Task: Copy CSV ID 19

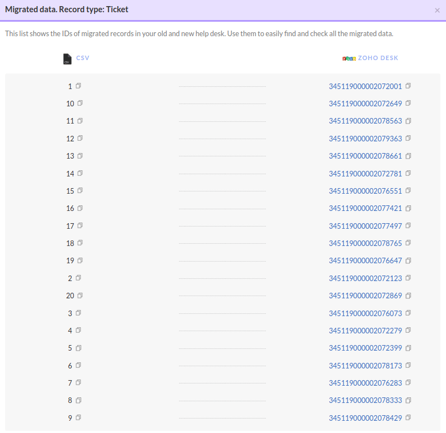Action: tap(80, 260)
